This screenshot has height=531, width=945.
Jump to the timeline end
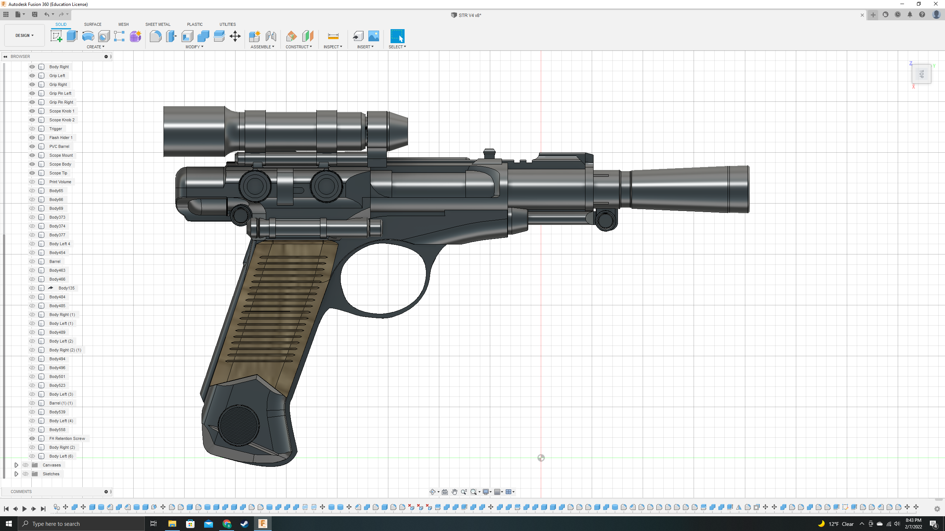point(43,509)
